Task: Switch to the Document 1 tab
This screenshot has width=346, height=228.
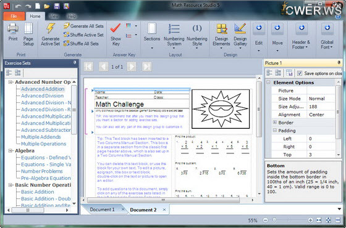Action: point(102,210)
